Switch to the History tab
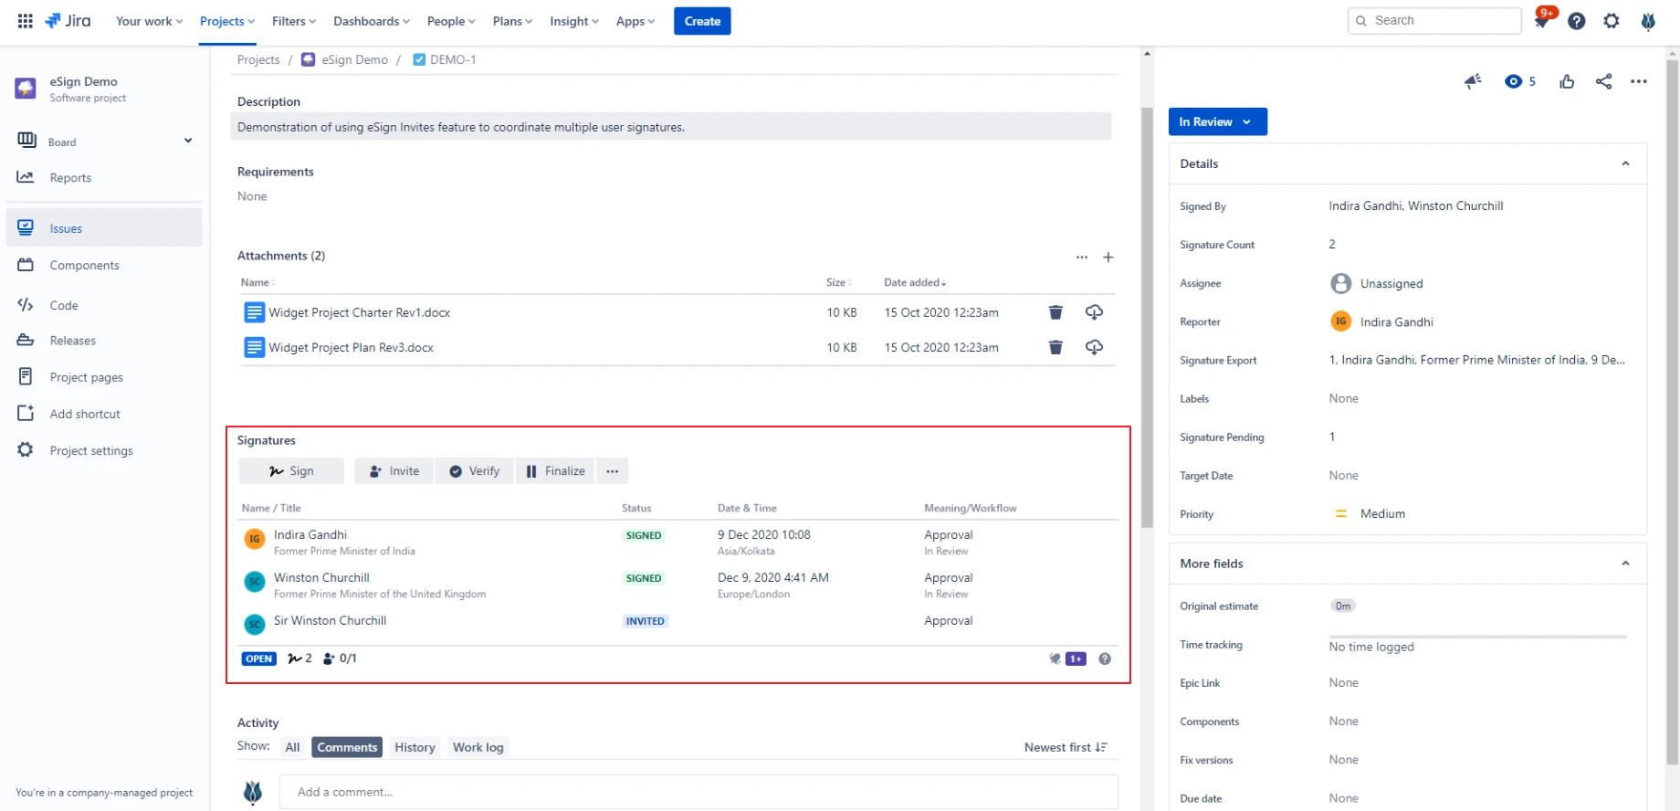Screen dimensions: 1680x811 coord(415,747)
